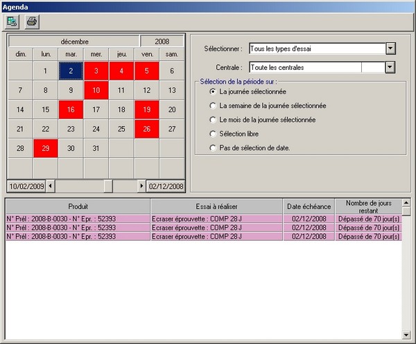Select 'Le mois de la journée sélectionnée'
Image resolution: width=416 pixels, height=344 pixels.
(x=213, y=120)
